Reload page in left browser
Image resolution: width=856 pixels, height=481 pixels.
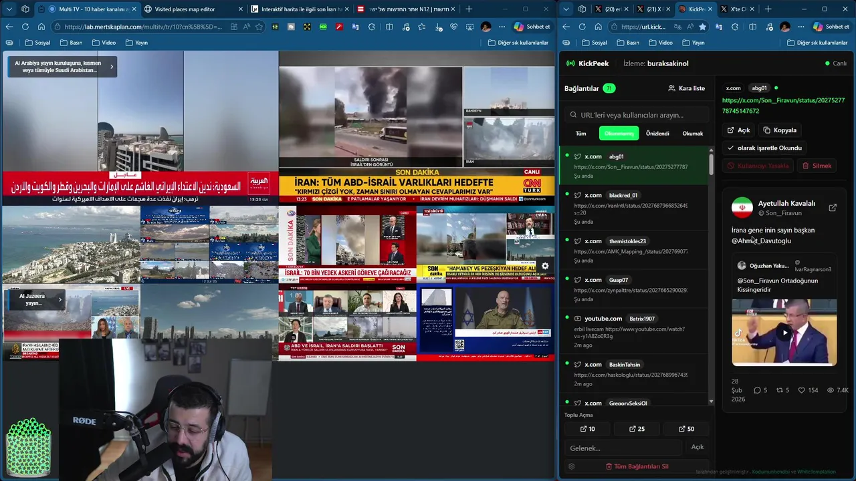25,27
